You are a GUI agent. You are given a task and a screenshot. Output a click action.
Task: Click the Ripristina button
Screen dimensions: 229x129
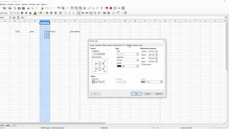[x=159, y=94]
